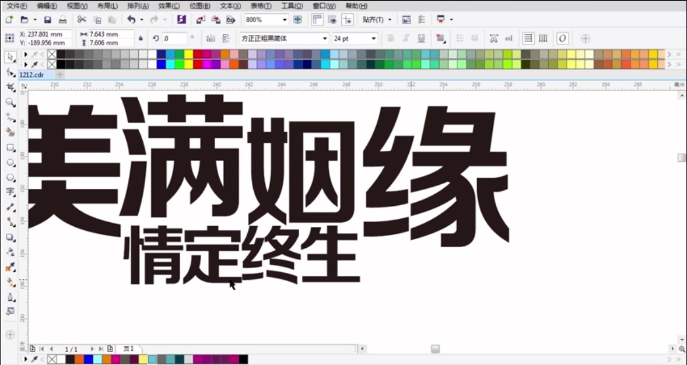
Task: Select the Ellipse tool
Action: tap(9, 163)
